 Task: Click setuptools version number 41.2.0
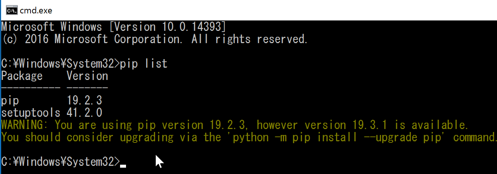click(x=84, y=113)
